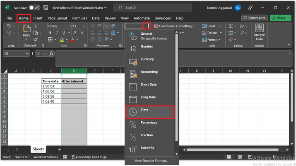Viewport: 296px width, 166px height.
Task: Click the Increase Indent icon
Action: pyautogui.click(x=99, y=39)
